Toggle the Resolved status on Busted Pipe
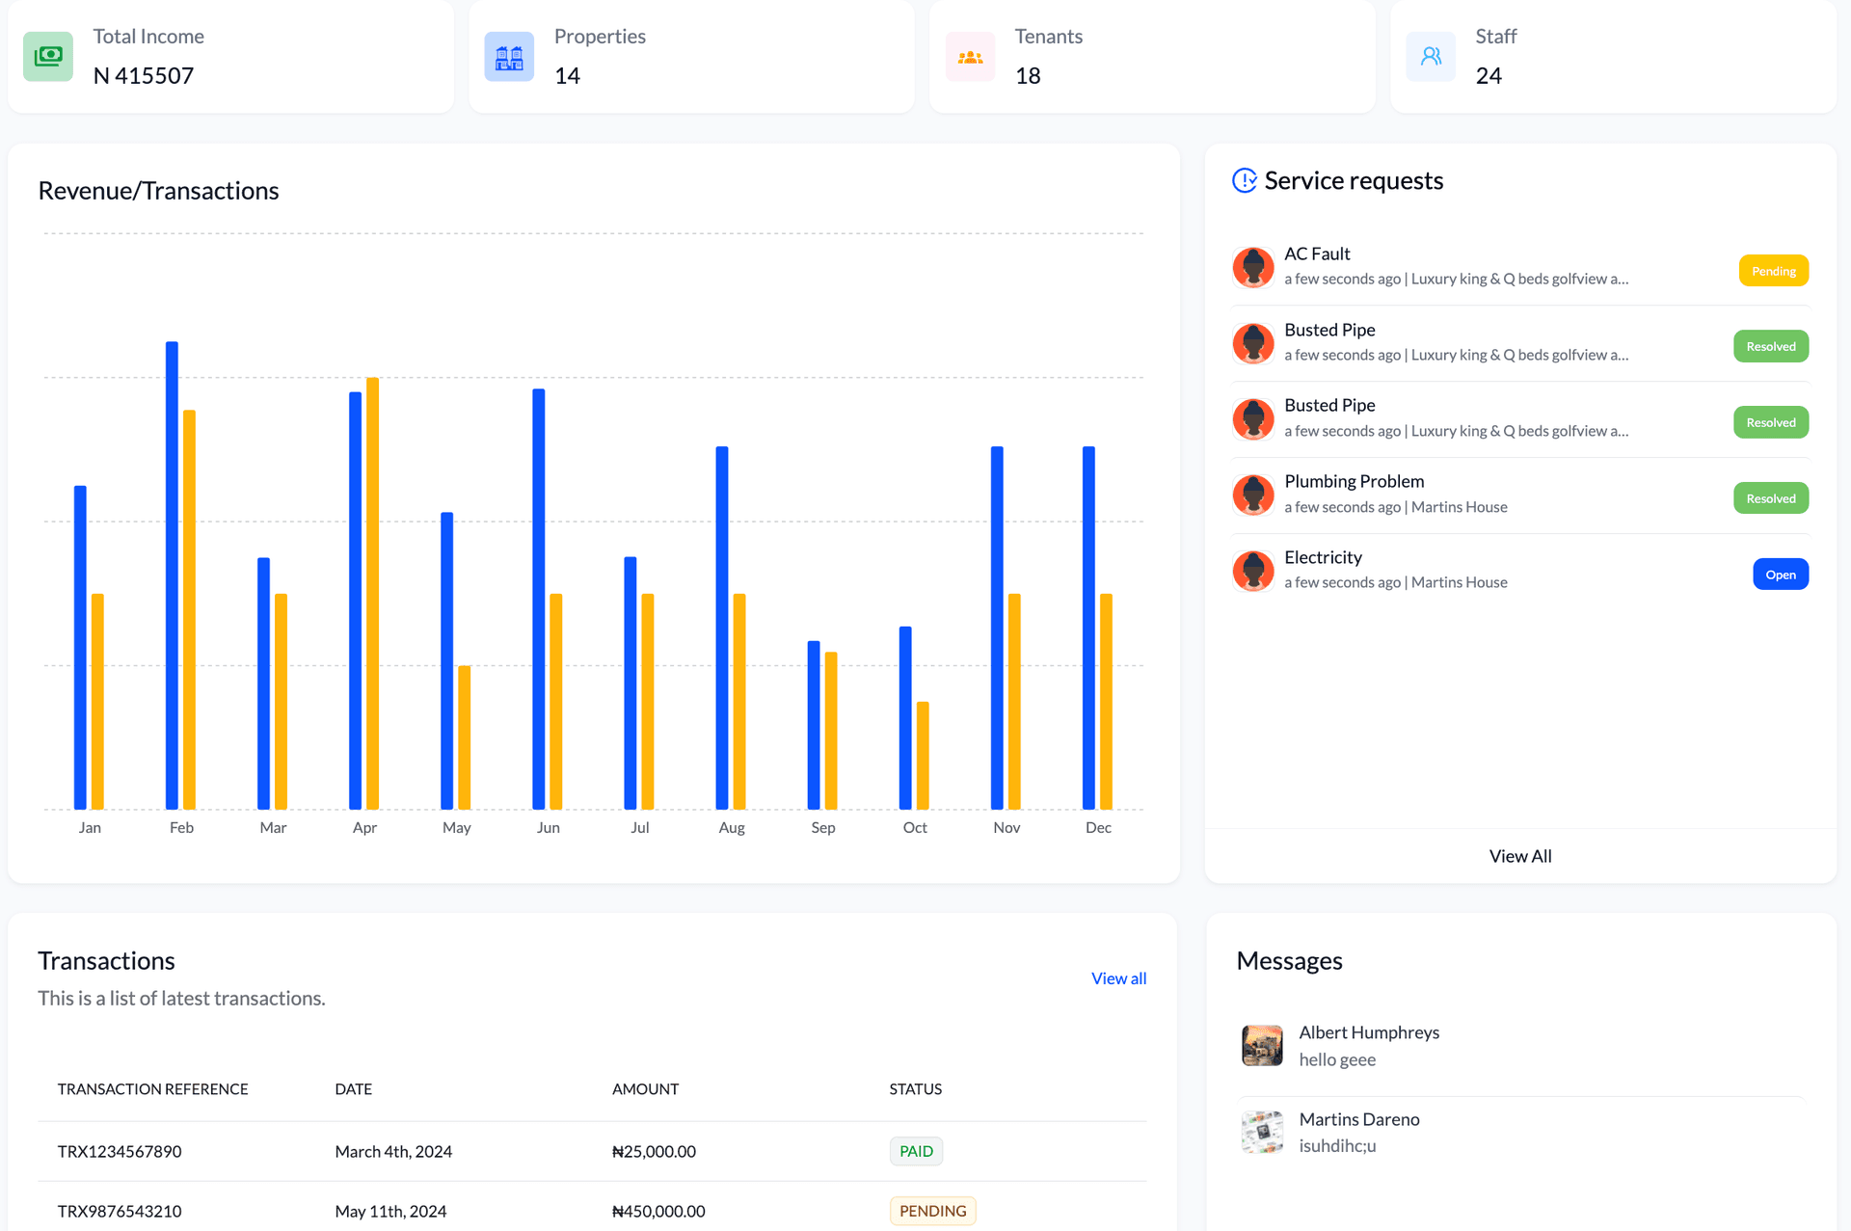 point(1771,345)
